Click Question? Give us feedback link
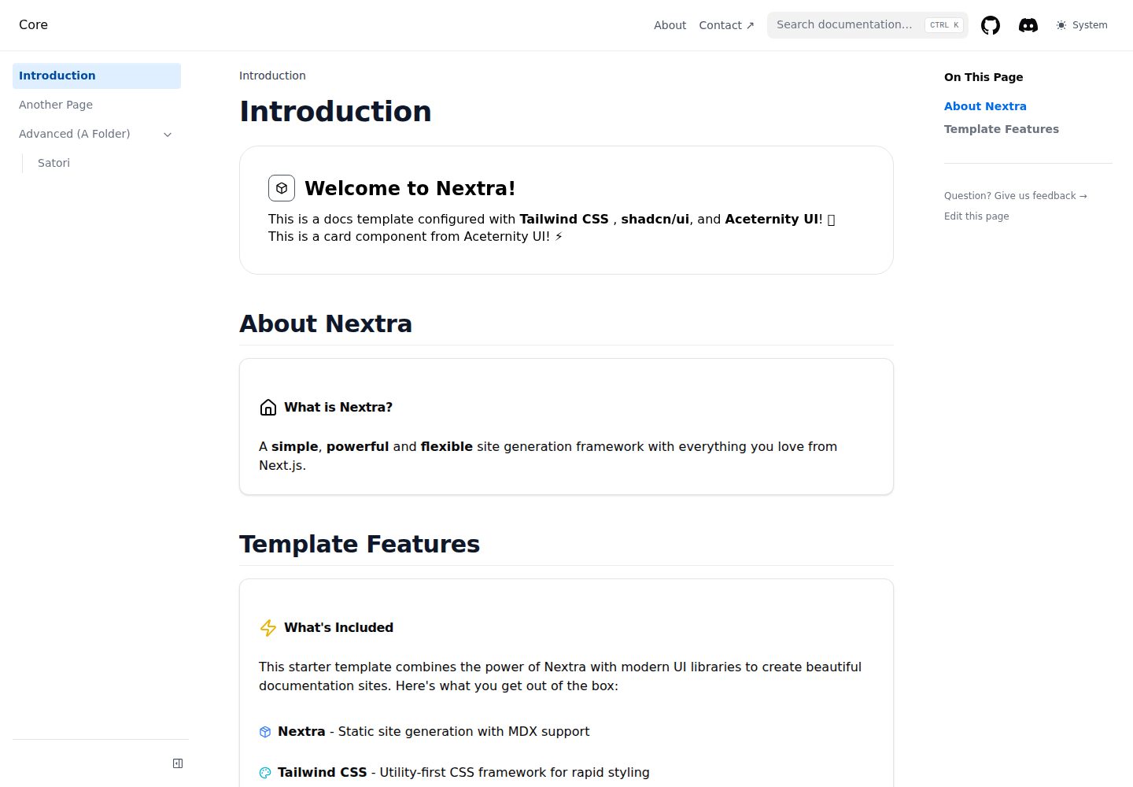This screenshot has width=1133, height=787. (1016, 196)
